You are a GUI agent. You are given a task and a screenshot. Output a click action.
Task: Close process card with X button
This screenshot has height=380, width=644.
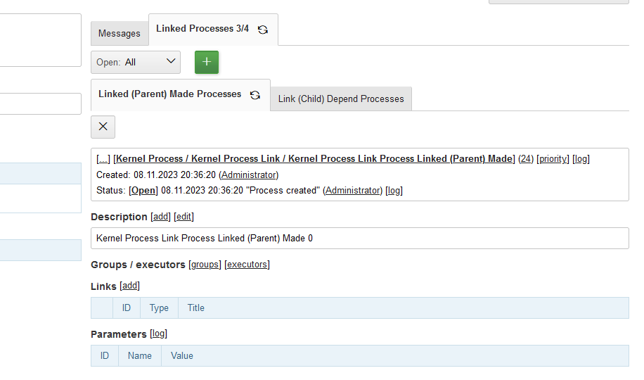point(103,127)
